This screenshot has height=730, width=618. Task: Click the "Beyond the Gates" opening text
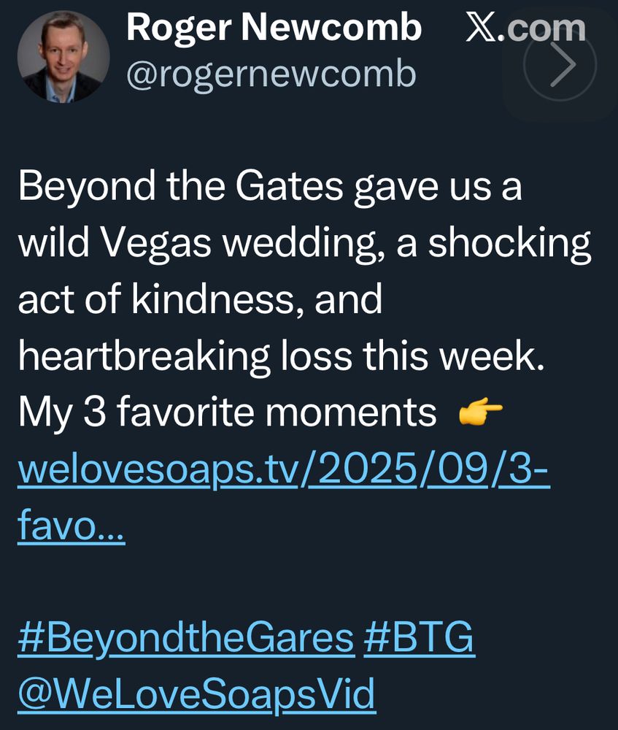180,188
